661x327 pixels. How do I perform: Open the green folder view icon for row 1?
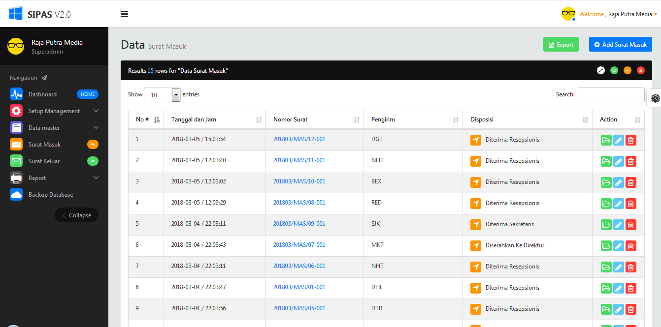(x=606, y=140)
